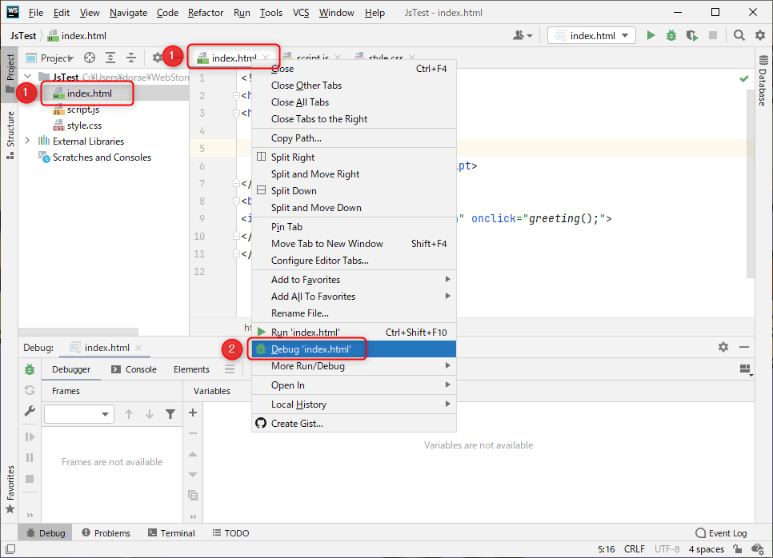Filter frames with the funnel icon

coord(170,414)
